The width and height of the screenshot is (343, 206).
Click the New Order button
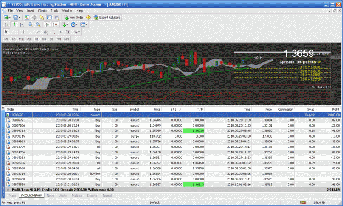[x=74, y=18]
